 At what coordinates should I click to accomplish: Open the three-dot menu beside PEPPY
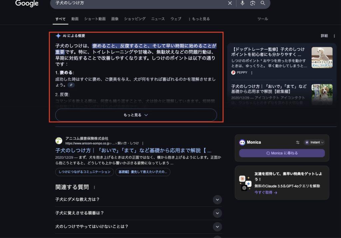coord(252,73)
